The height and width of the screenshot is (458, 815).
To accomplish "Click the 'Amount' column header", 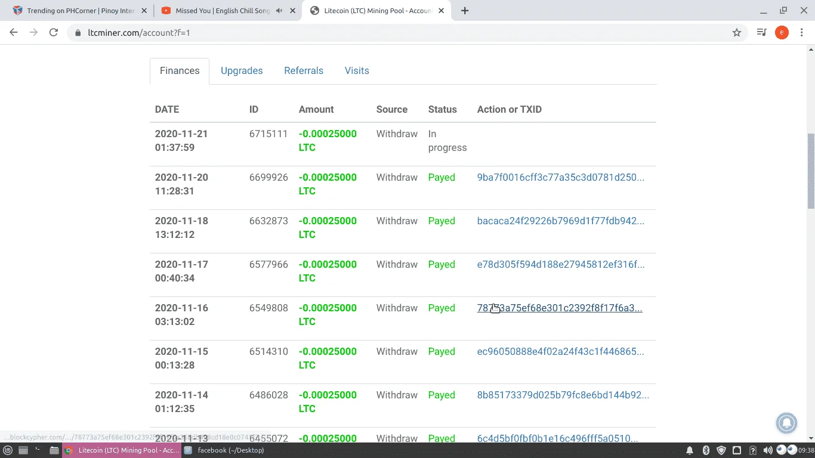I will [x=316, y=110].
